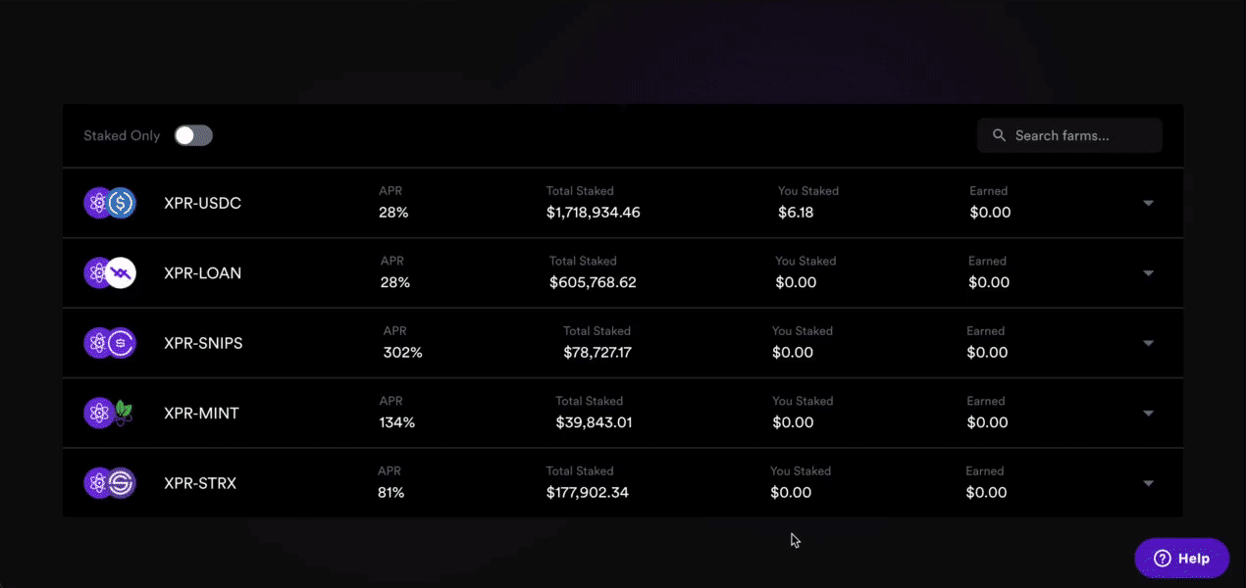Click the magnifying glass search icon

[x=999, y=135]
